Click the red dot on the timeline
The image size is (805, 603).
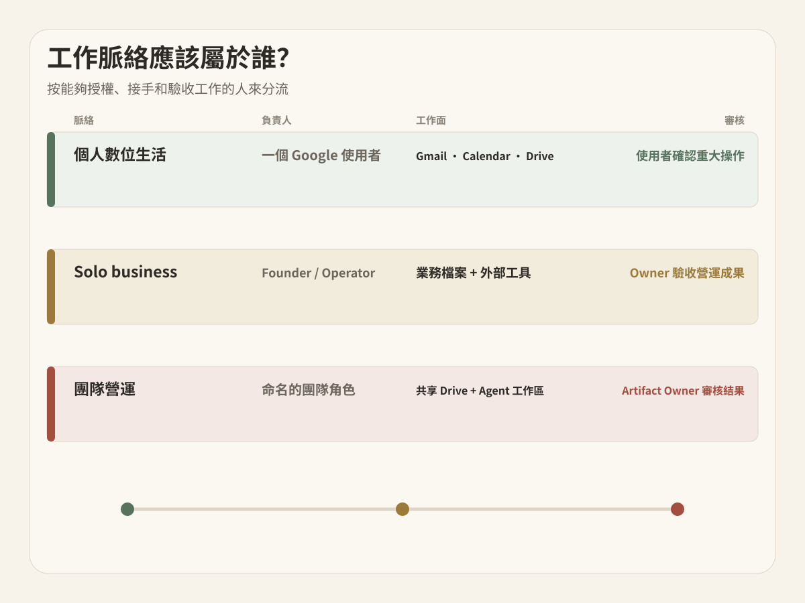coord(678,509)
